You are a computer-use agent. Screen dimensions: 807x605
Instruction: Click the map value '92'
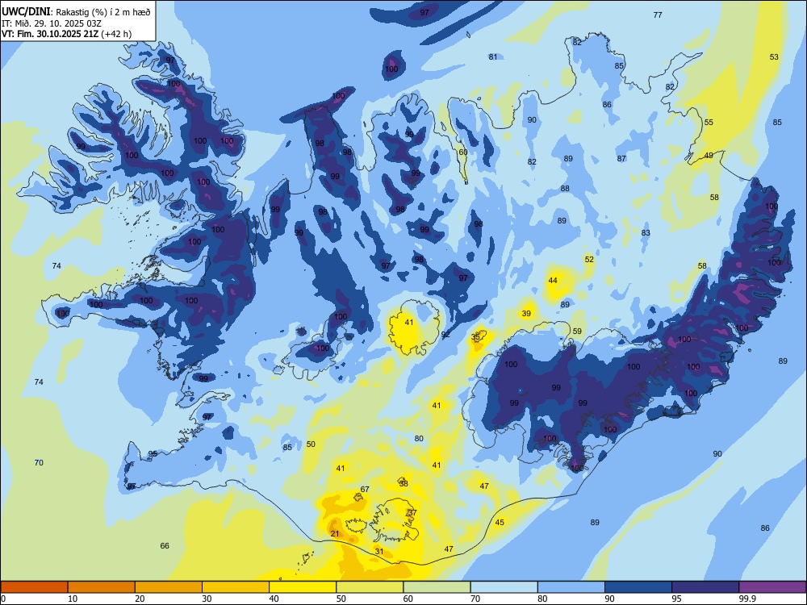tap(445, 335)
